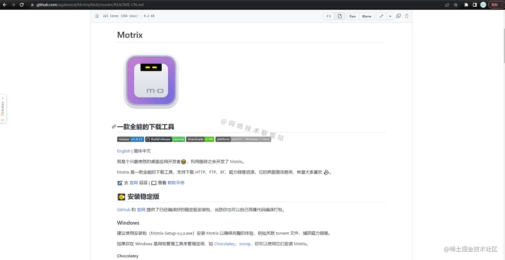Select the rendered document view icon
The height and width of the screenshot is (260, 505).
(339, 16)
